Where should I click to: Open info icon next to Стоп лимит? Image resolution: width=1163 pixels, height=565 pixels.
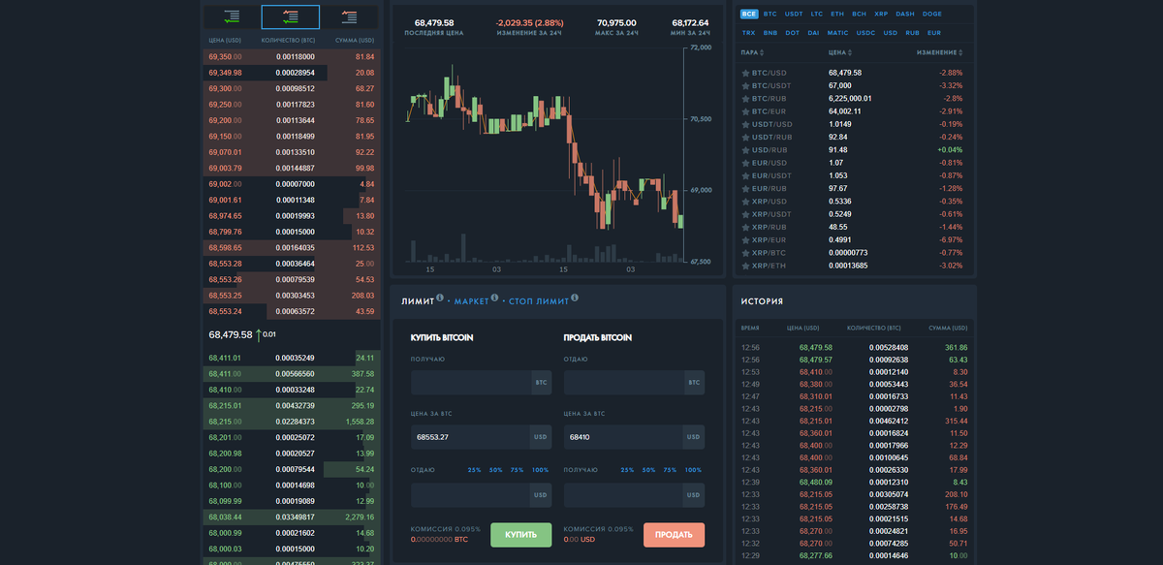[574, 298]
